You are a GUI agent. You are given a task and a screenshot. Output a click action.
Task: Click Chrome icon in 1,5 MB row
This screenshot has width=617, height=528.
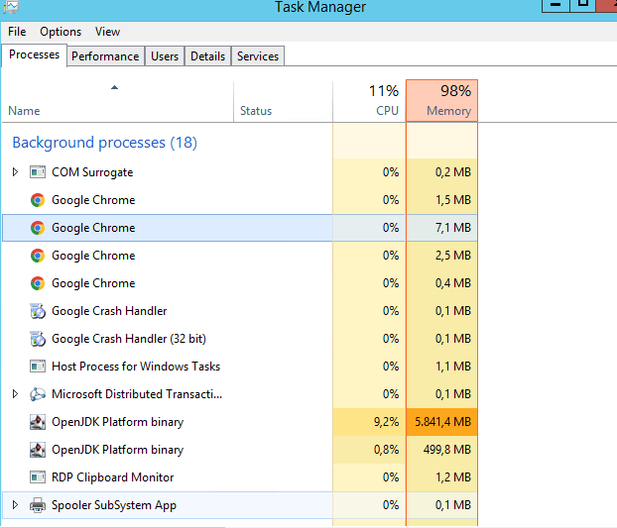[38, 200]
